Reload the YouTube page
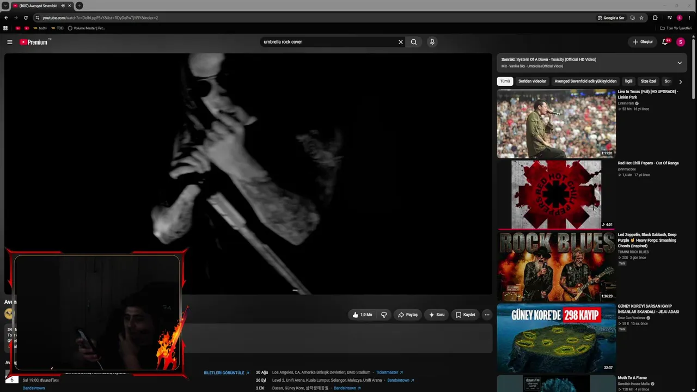Screen dimensions: 697x392 click(26, 17)
